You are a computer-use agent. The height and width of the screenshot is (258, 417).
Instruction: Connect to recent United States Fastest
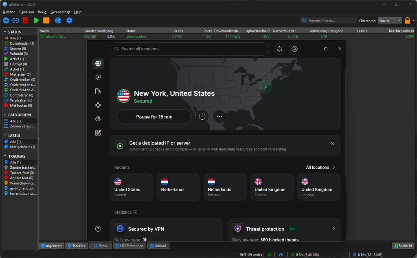(x=132, y=187)
